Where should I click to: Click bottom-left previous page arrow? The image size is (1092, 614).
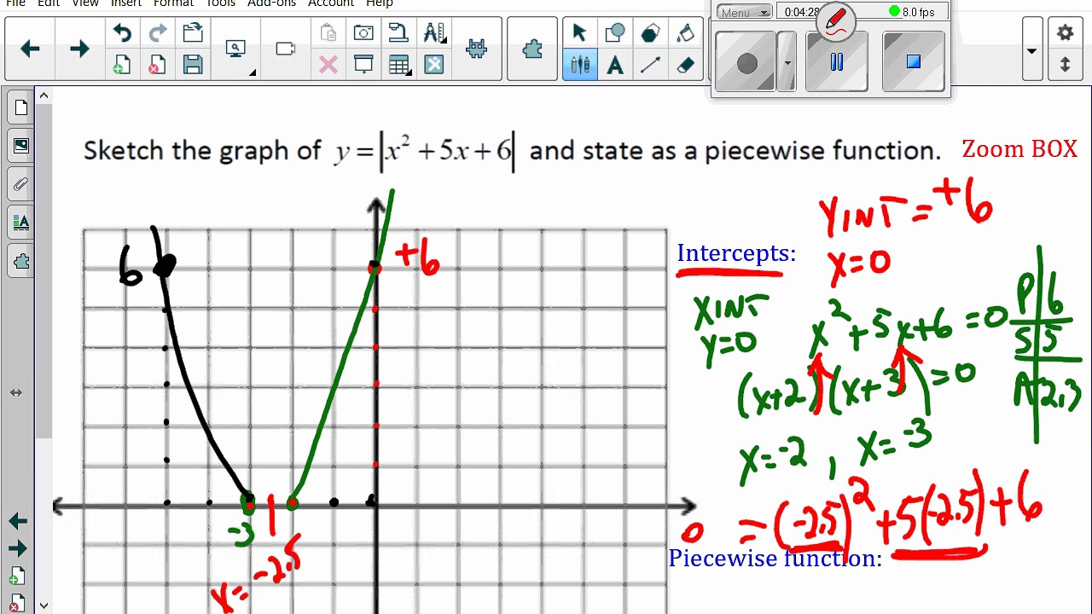(18, 521)
